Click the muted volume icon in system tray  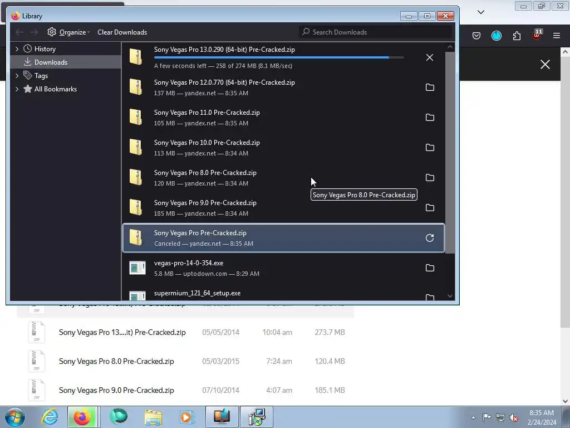tap(514, 417)
